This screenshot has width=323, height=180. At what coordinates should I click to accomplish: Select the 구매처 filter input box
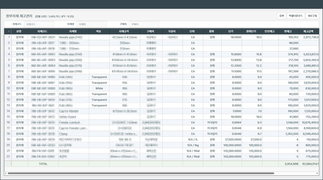(x=143, y=24)
